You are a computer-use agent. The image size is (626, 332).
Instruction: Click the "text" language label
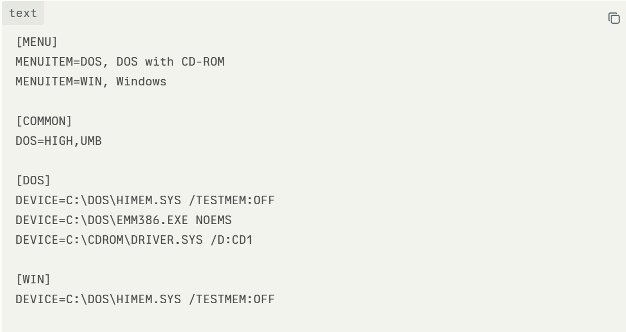23,12
